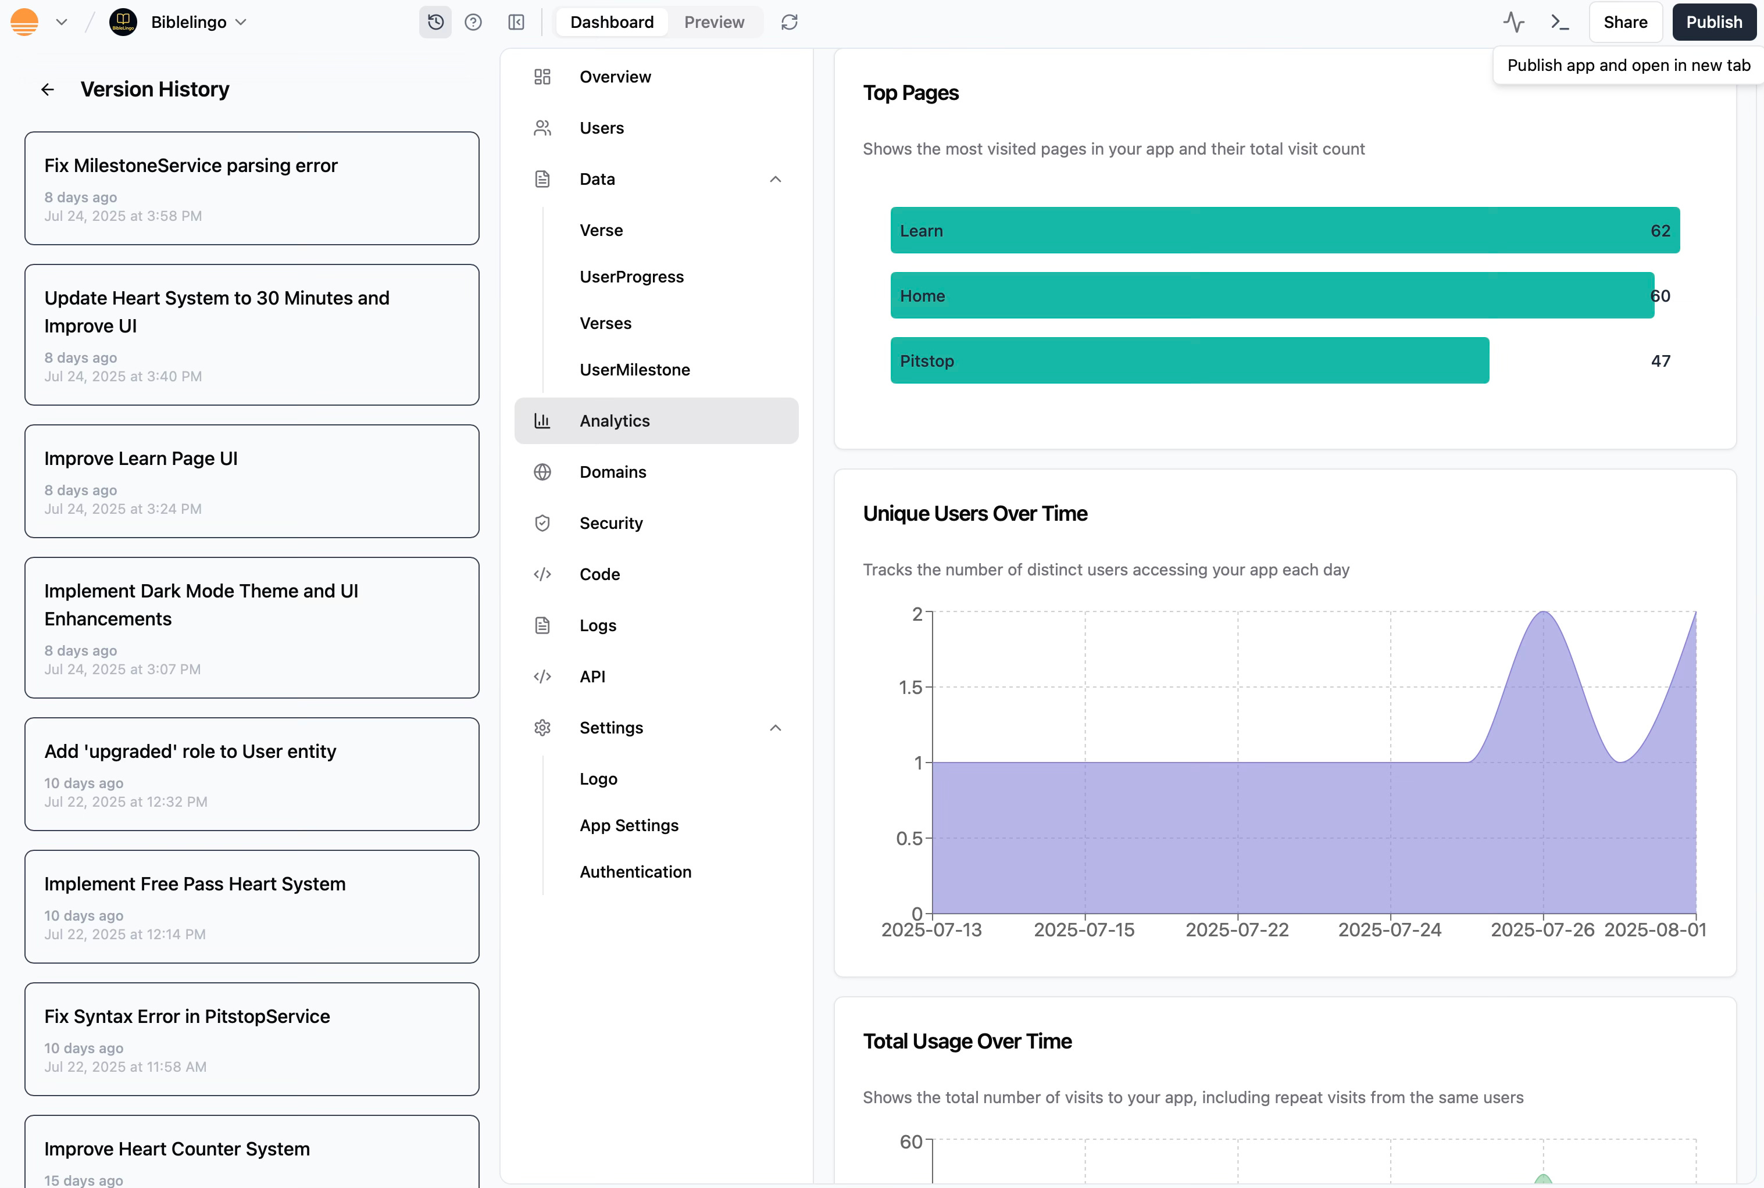Toggle the sidebar panel layout icon

coord(516,22)
